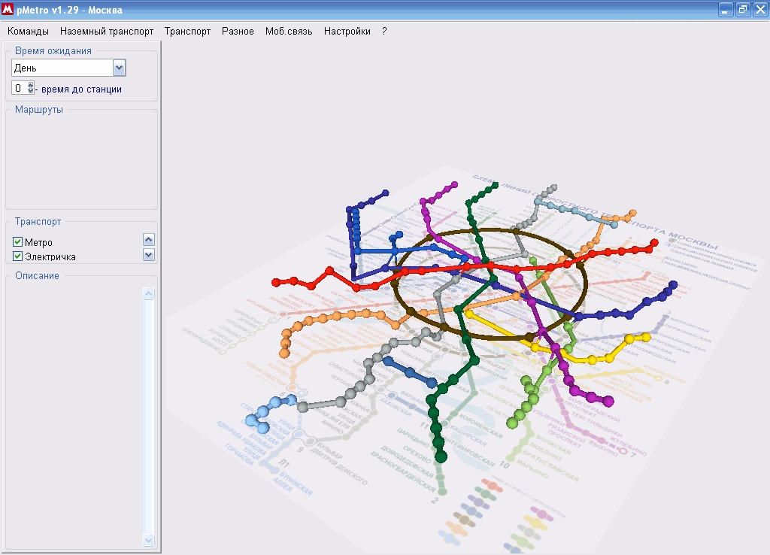This screenshot has width=770, height=555.
Task: Click the light green line's southern terminus station
Action: (x=512, y=423)
